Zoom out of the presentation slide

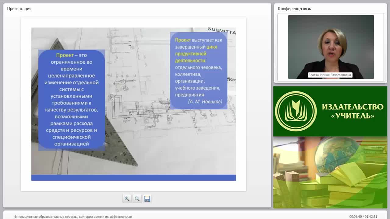(137, 199)
